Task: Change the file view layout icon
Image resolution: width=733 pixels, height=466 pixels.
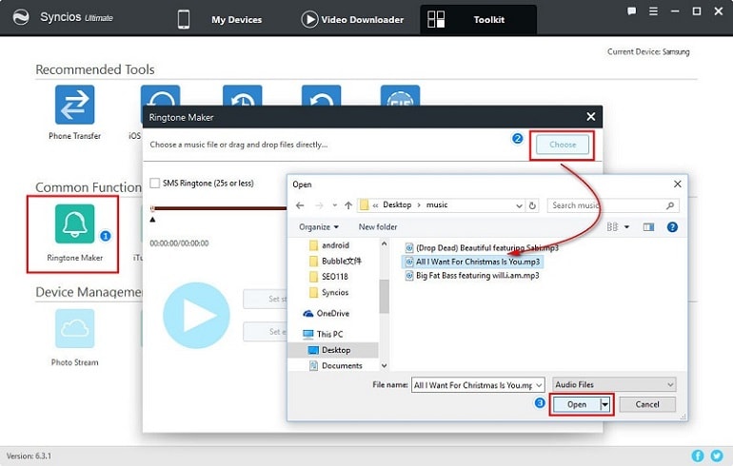Action: tap(612, 227)
